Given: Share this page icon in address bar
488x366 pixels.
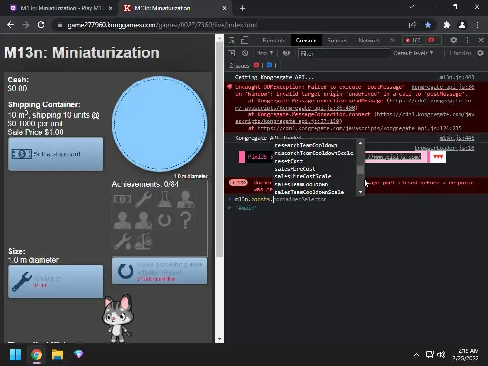Looking at the screenshot, I should click(413, 25).
